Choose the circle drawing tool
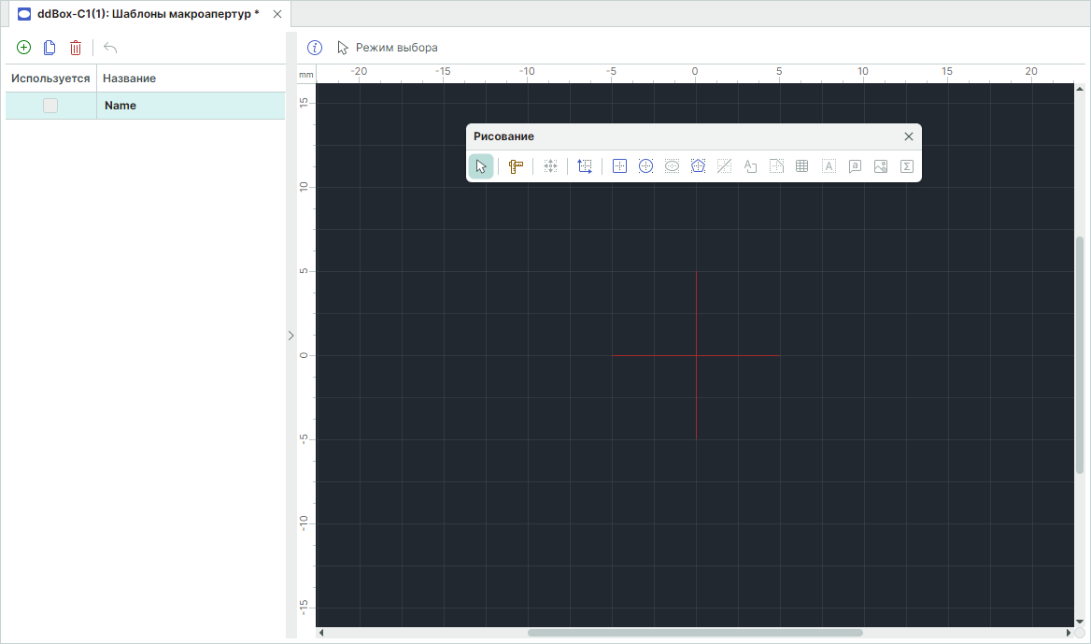This screenshot has width=1091, height=644. (645, 166)
